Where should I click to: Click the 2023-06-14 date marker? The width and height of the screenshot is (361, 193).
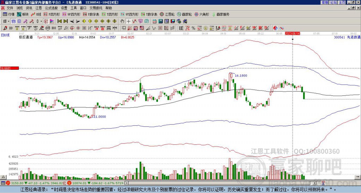pos(292,33)
